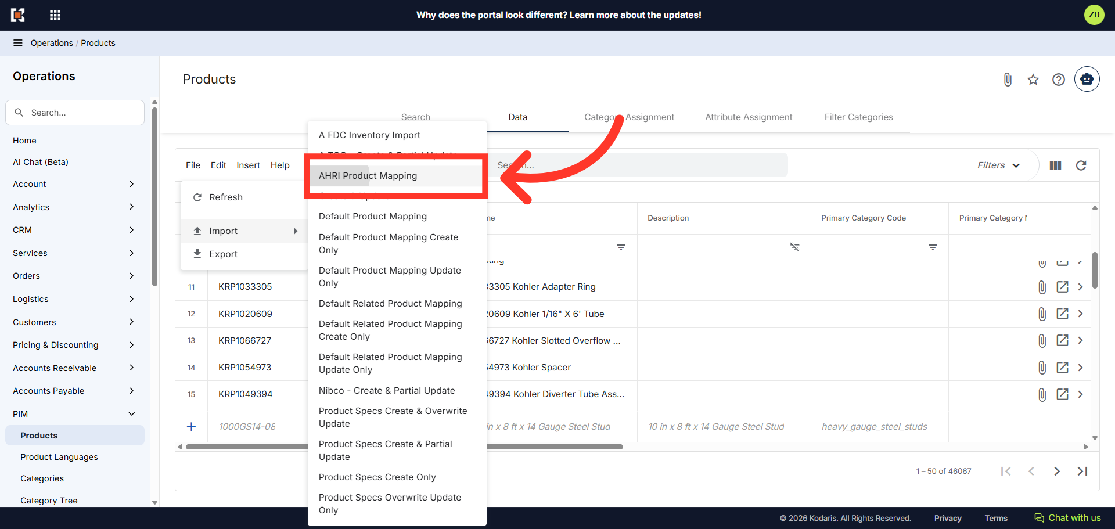Screen dimensions: 1115x529
Task: Open KRP1033305 in new window
Action: click(x=1062, y=287)
